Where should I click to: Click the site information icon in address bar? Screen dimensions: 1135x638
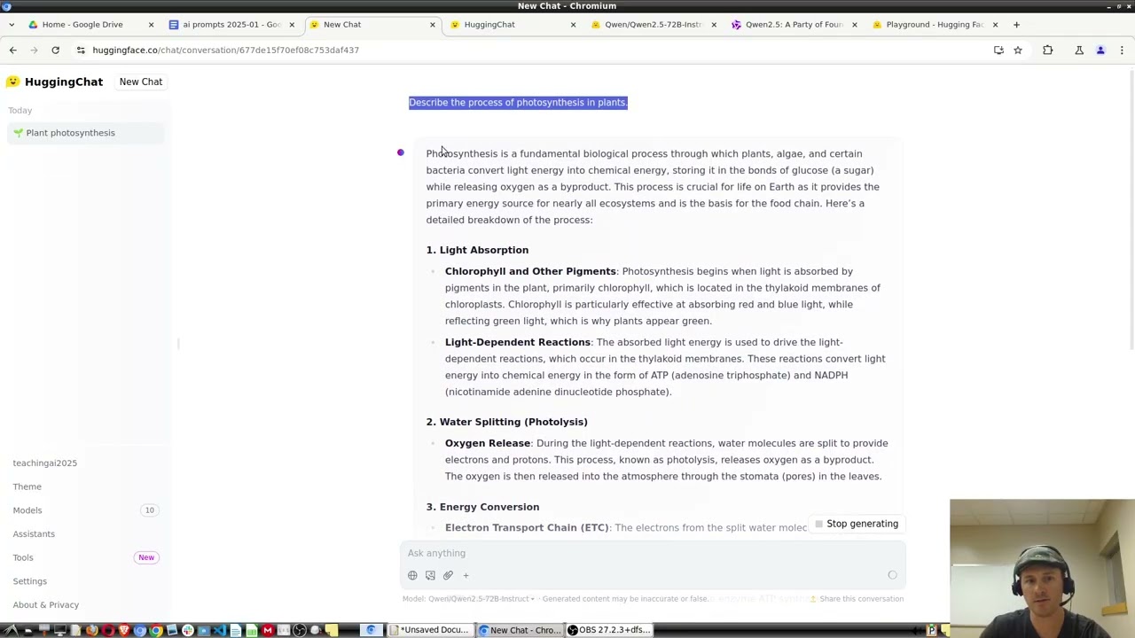(81, 51)
